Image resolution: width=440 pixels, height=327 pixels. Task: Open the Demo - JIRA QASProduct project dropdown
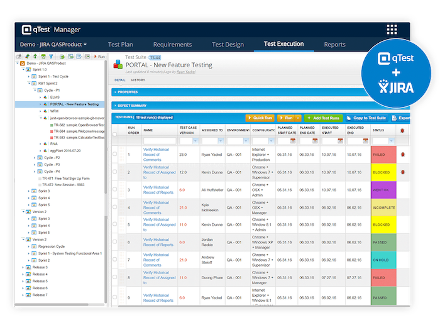(53, 45)
